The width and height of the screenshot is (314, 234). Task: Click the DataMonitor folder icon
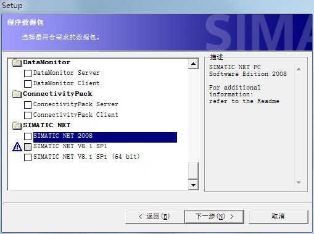coord(17,62)
